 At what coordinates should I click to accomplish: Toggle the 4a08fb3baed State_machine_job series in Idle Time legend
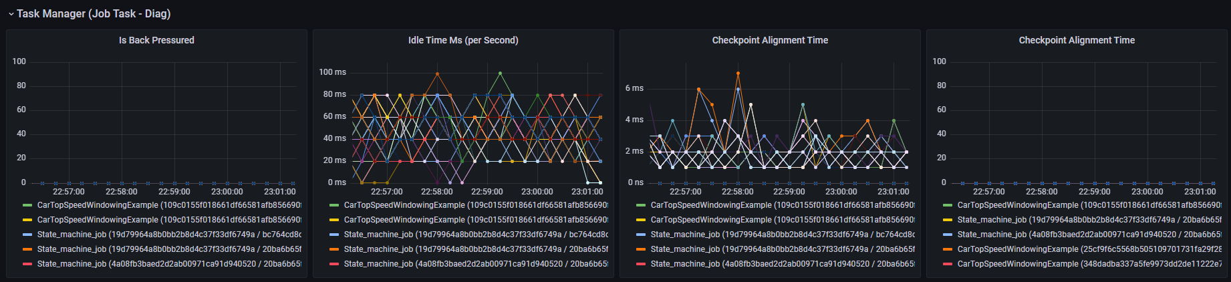pyautogui.click(x=476, y=264)
